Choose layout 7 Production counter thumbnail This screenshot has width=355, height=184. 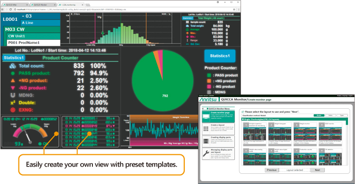(305, 156)
